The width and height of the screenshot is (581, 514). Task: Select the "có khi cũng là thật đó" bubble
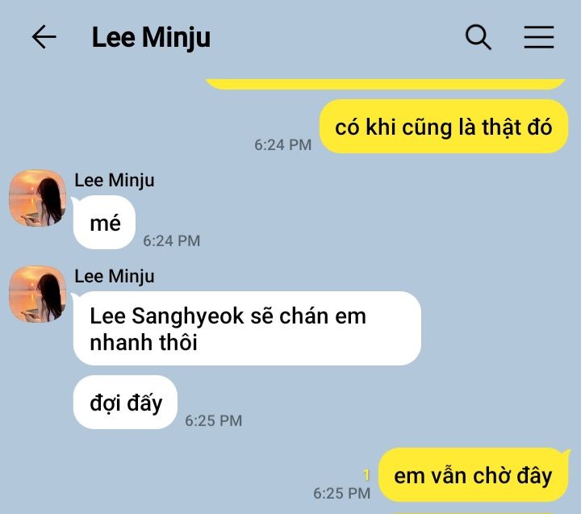coord(444,127)
